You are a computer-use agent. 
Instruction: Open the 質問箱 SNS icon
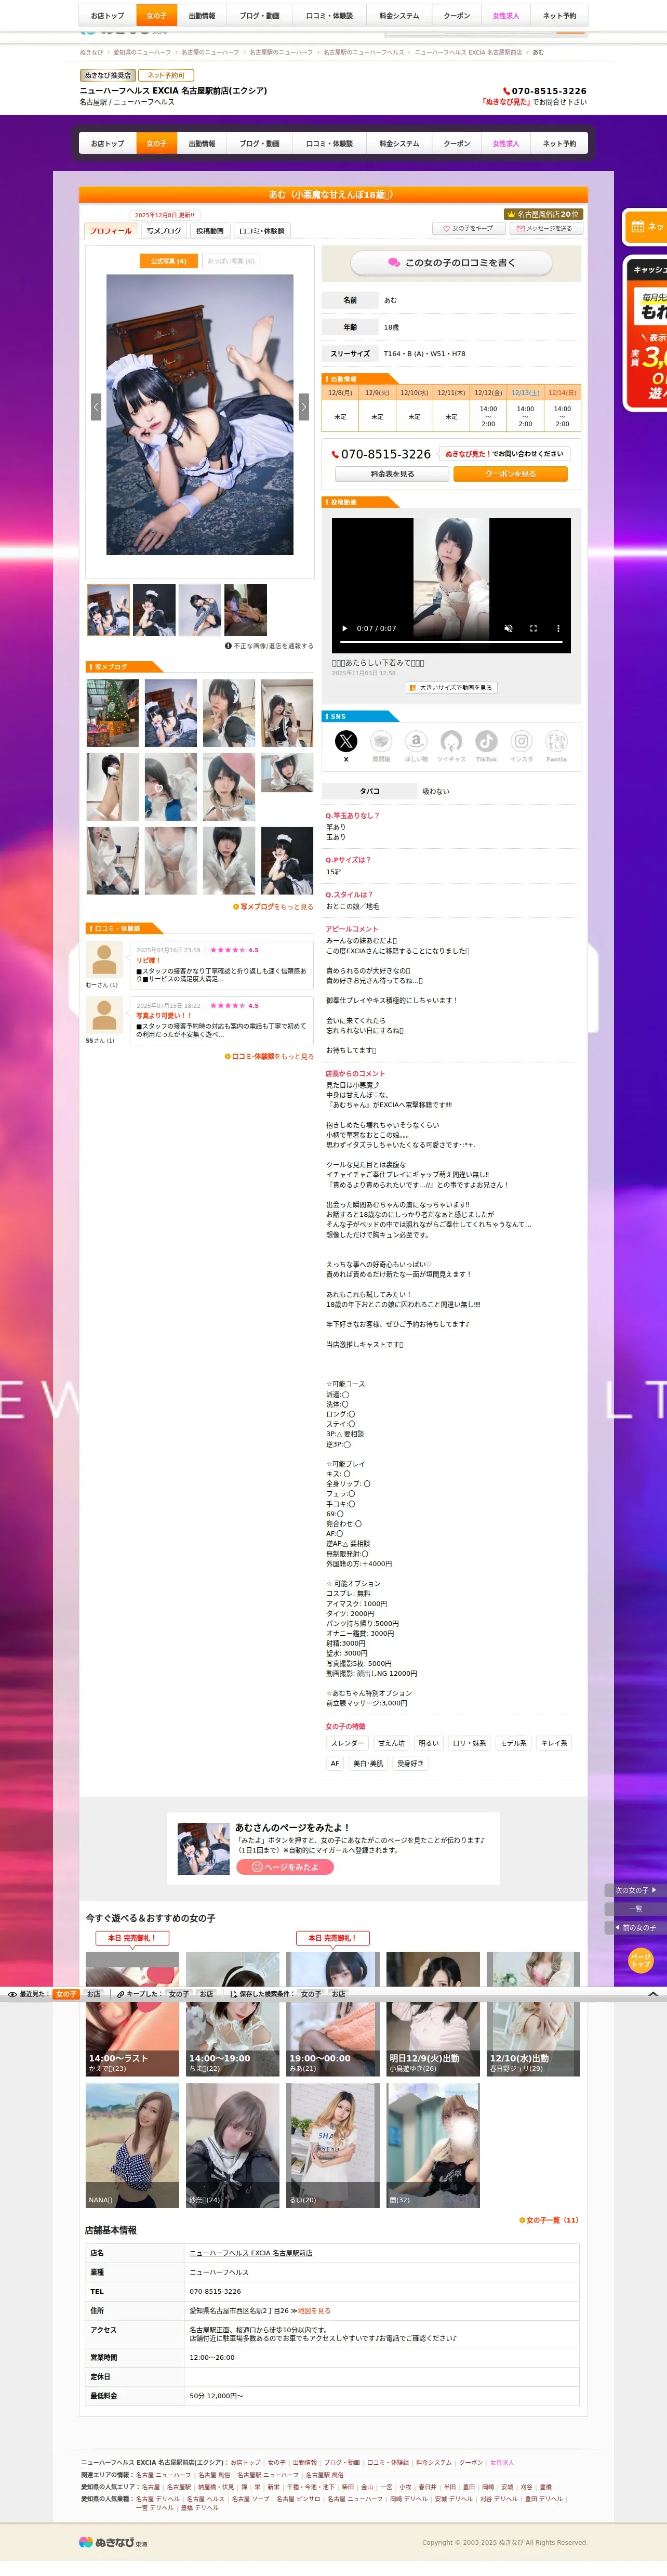pos(381,741)
